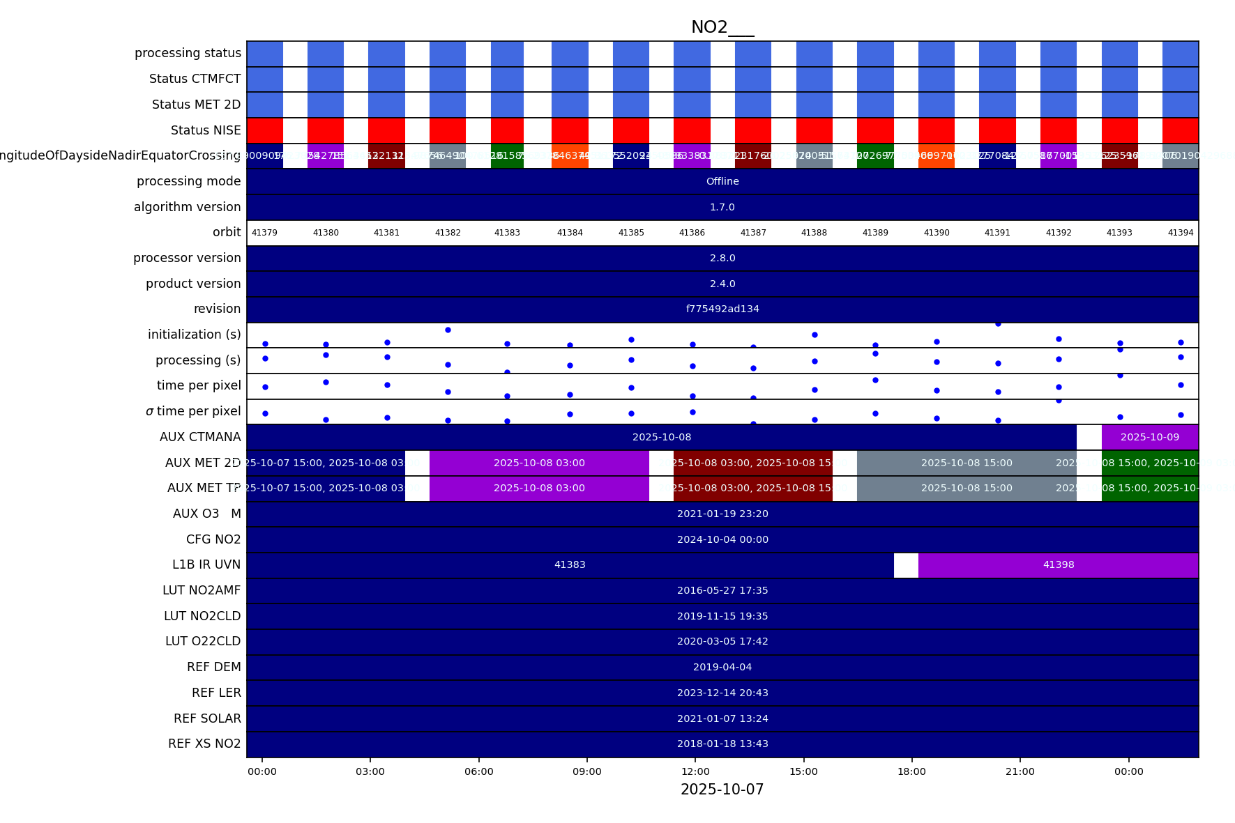This screenshot has width=1235, height=823.
Task: Click the revision value f775492ad134
Action: 722,309
